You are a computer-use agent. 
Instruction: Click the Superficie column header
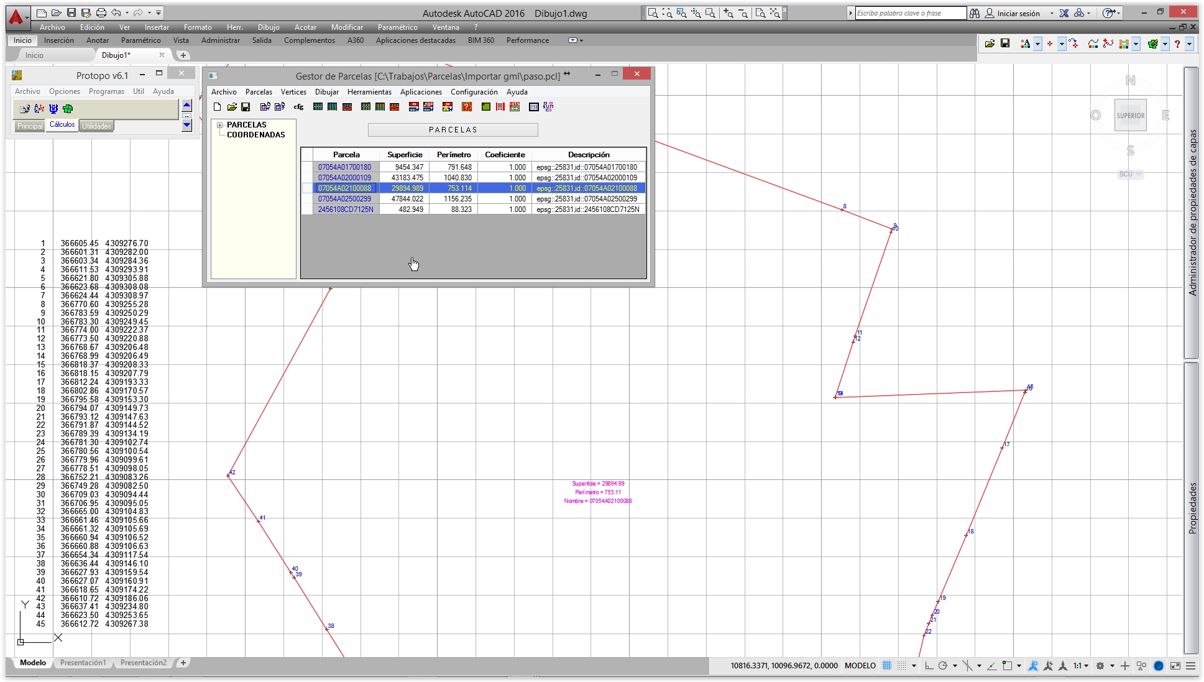point(405,155)
